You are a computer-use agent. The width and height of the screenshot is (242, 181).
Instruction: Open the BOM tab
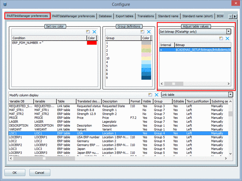pyautogui.click(x=220, y=16)
